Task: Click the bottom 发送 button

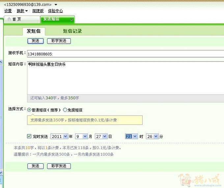Action: [36, 166]
